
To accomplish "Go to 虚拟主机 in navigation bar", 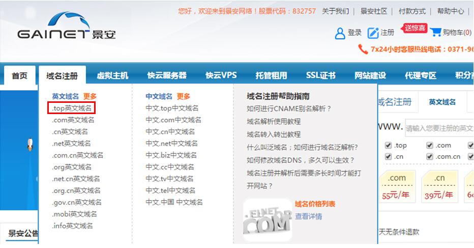I will click(x=112, y=76).
